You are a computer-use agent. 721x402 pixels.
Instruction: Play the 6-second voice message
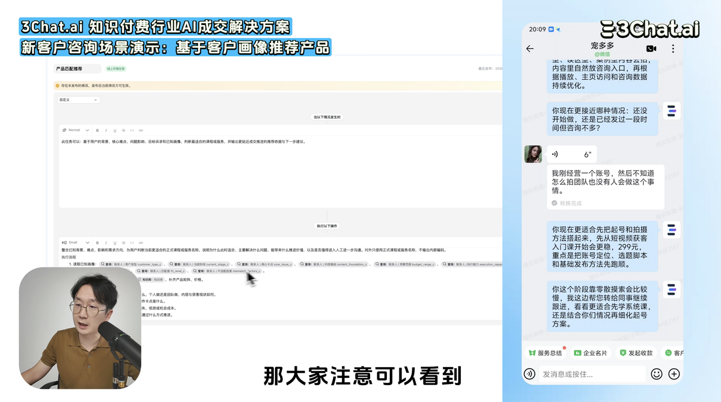click(572, 154)
